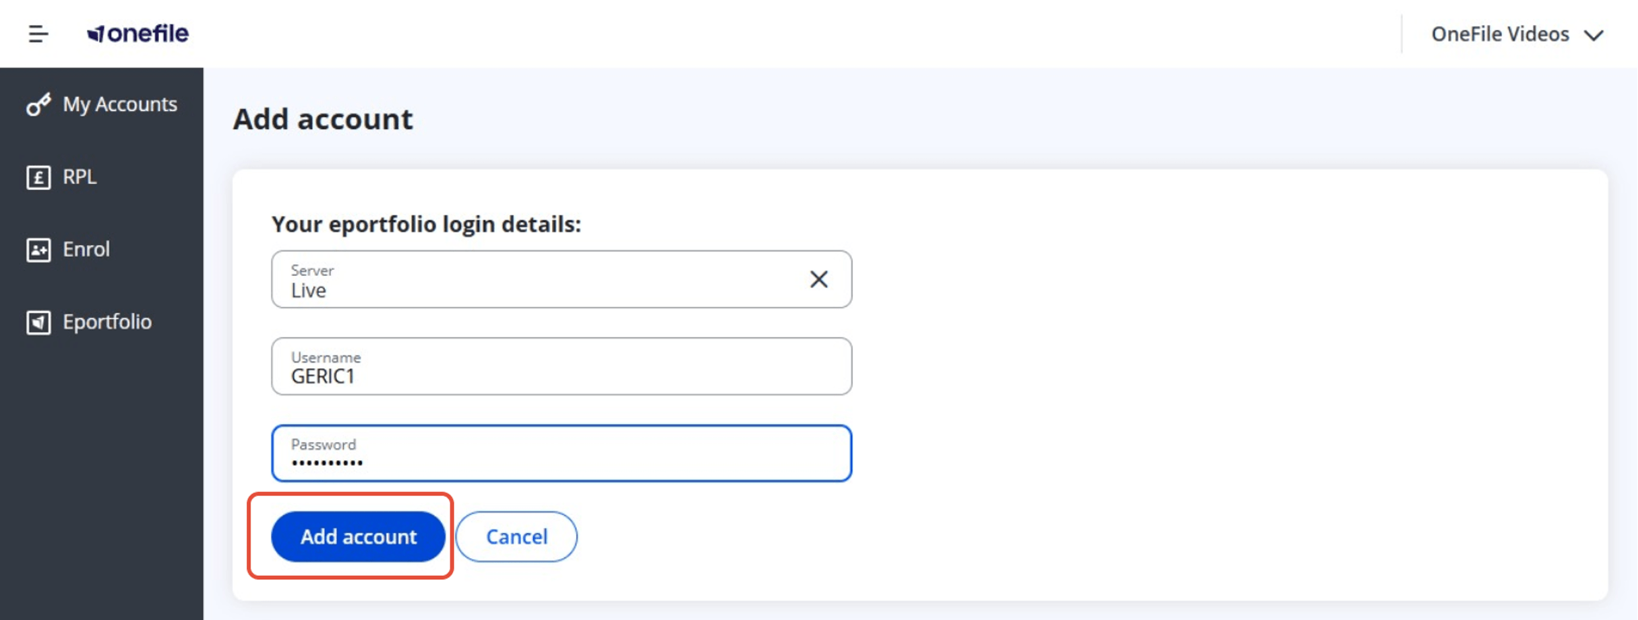Open the RPL pound-sign icon
Screen dimensions: 1638x620
[38, 178]
